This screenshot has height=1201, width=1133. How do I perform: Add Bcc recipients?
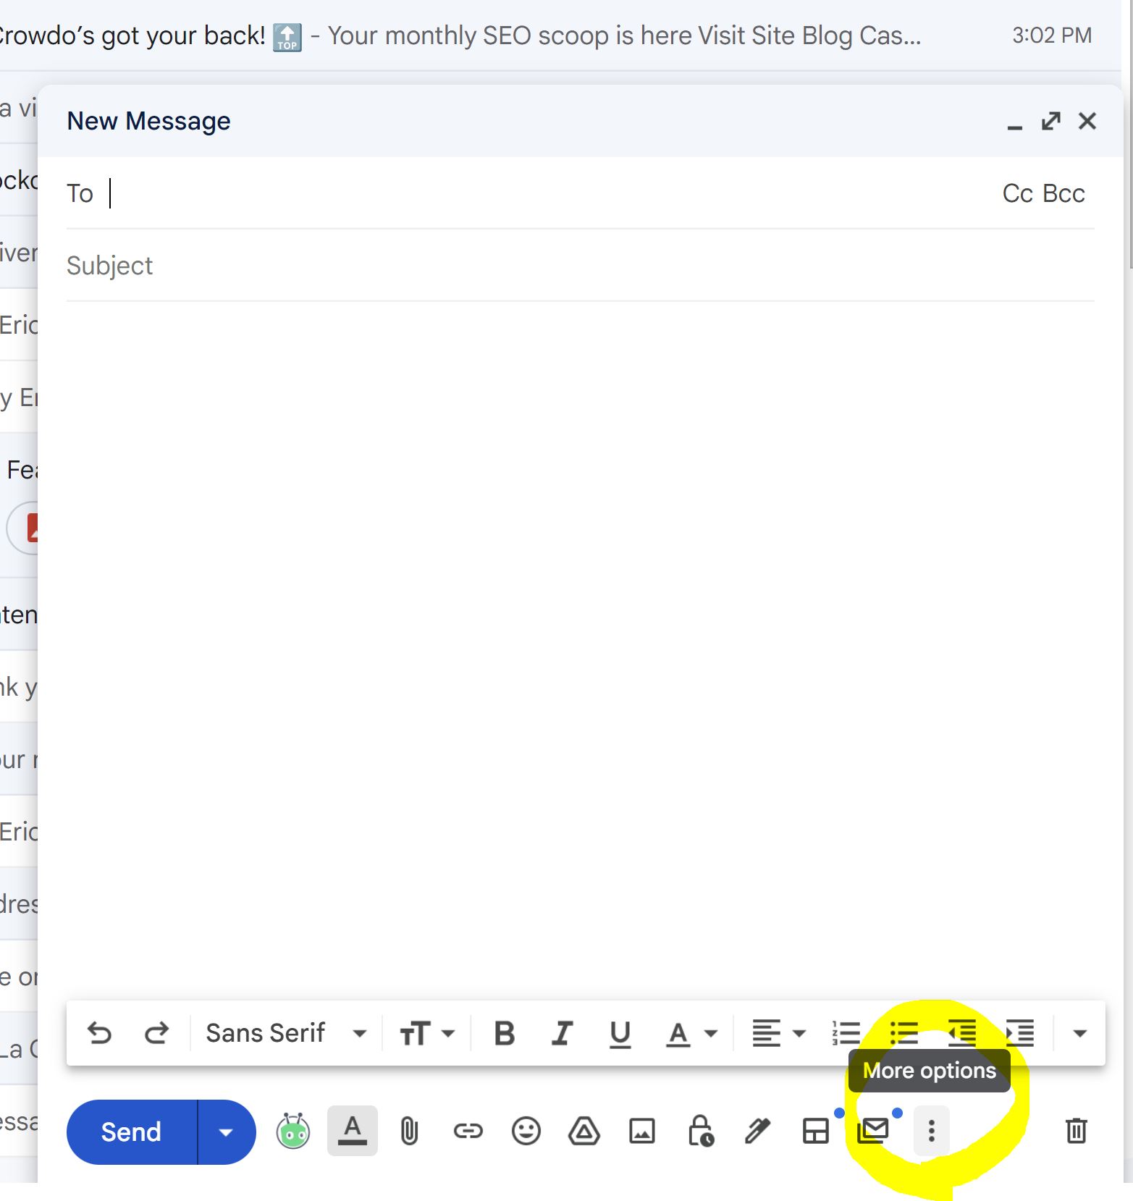[1064, 193]
